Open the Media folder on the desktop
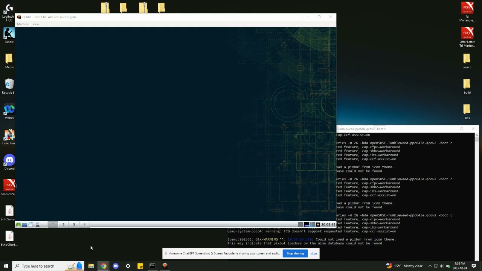 (x=9, y=61)
